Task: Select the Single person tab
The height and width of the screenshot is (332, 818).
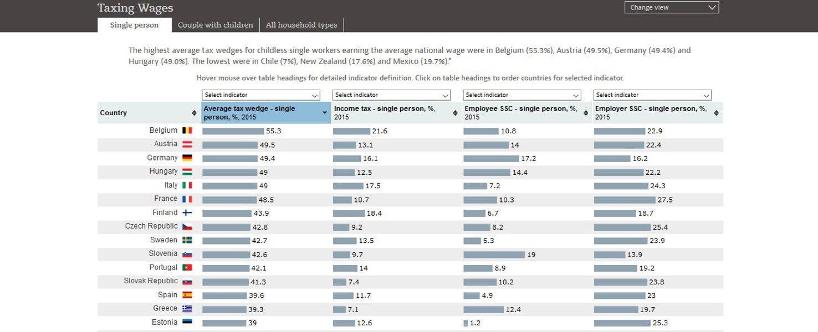Action: 134,25
